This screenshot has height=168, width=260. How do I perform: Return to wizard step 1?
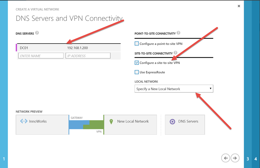[x=4, y=159]
